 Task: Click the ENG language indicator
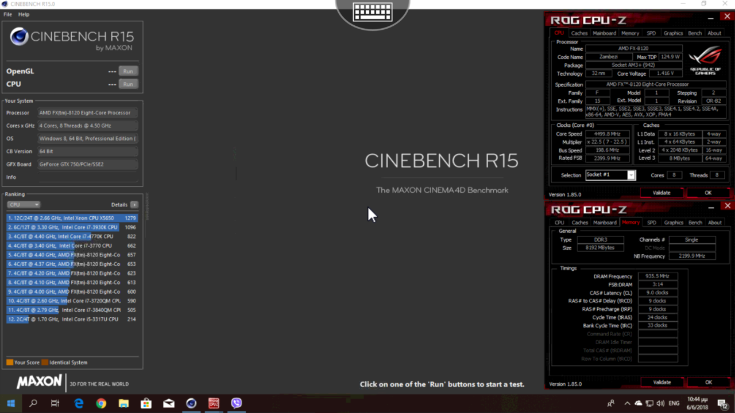(674, 403)
